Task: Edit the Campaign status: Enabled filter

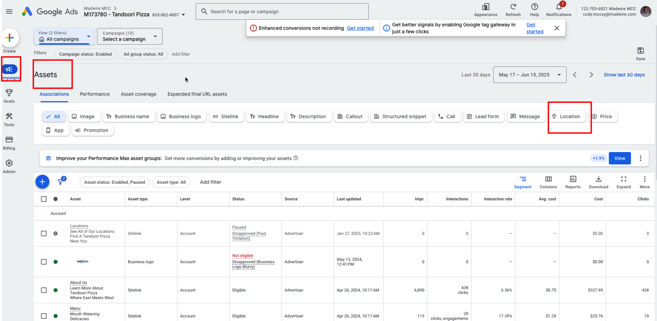Action: pyautogui.click(x=85, y=54)
